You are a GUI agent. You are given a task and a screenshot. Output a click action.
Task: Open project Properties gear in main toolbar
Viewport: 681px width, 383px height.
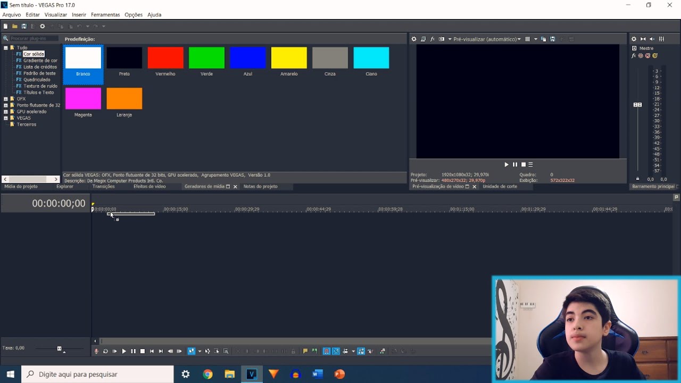pyautogui.click(x=43, y=26)
